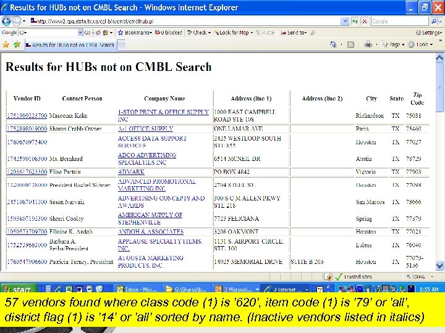Screen dimensions: 445x333
Task: Click the 'Look for Map' toolbar button
Action: point(233,33)
